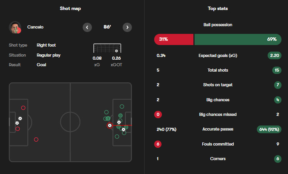Image resolution: width=288 pixels, height=174 pixels.
Task: Select the red-ringed highlighted goal ball on pitch
Action: pos(110,125)
